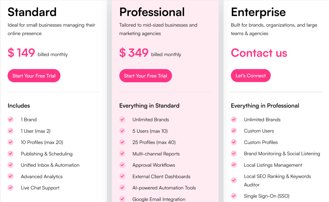This screenshot has height=202, width=329.
Task: Click checkmark beside Brand Monitoring & Social Listening
Action: coord(234,154)
